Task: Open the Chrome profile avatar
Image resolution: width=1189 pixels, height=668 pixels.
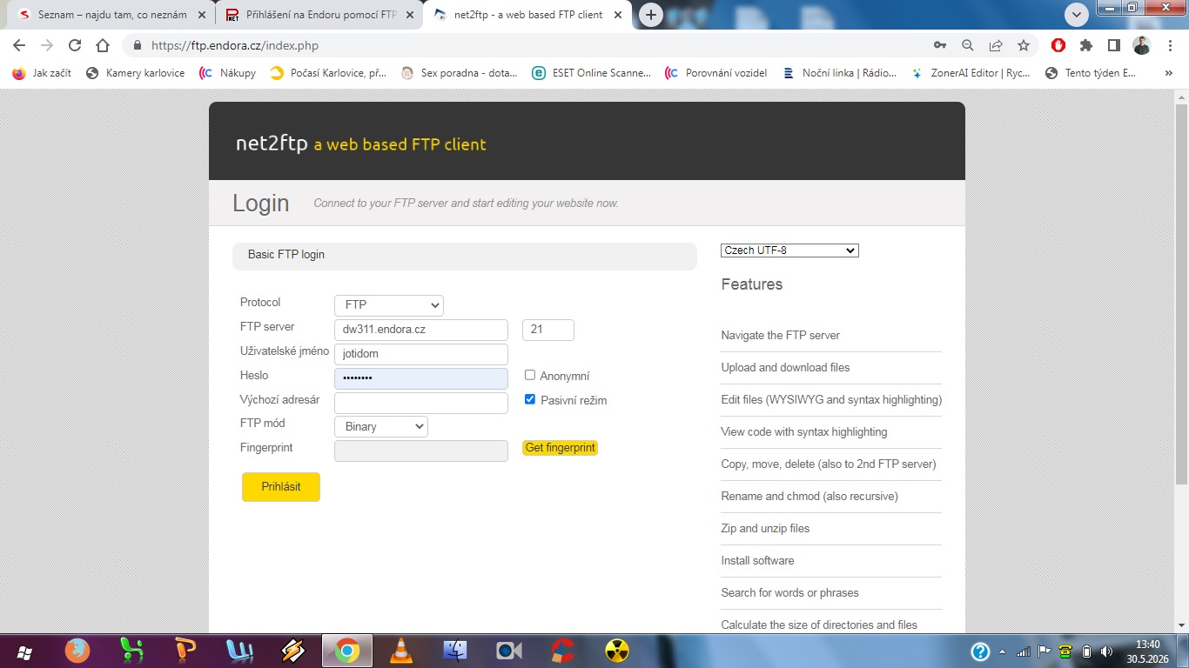Action: tap(1142, 45)
